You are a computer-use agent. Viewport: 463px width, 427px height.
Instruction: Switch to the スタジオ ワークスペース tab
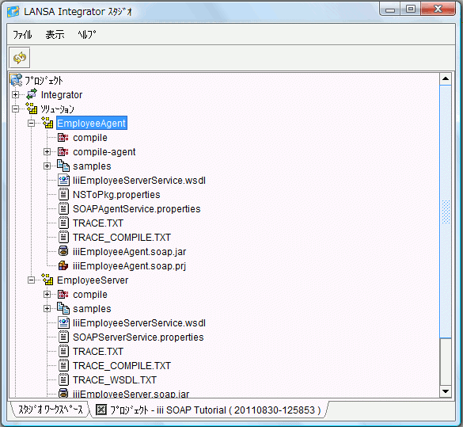[x=50, y=410]
